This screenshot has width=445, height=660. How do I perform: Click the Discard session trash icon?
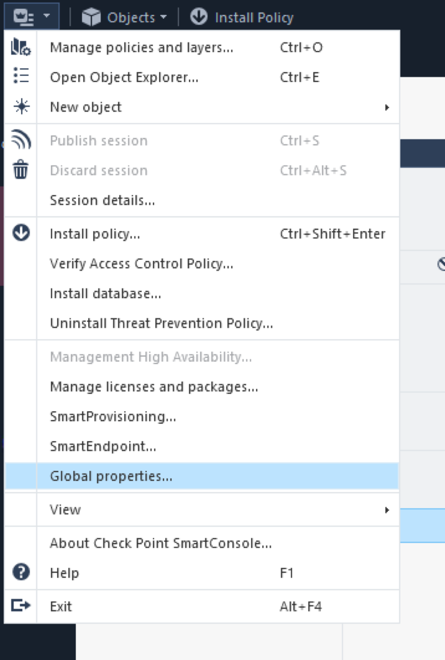coord(21,170)
